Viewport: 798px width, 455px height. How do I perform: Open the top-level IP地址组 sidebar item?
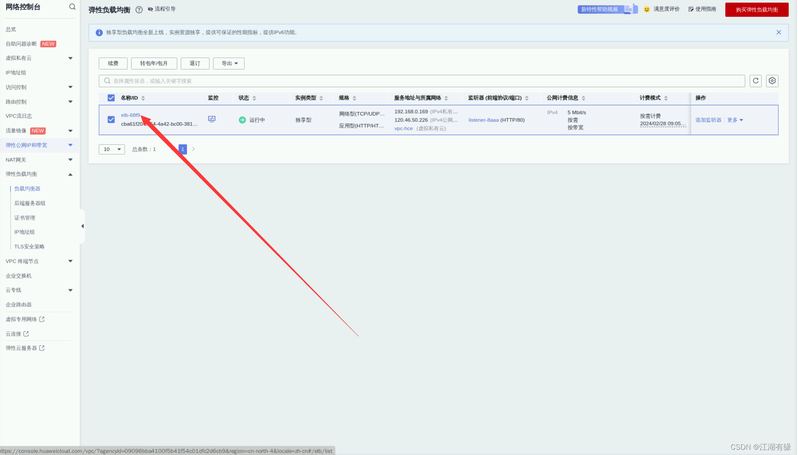coord(16,73)
